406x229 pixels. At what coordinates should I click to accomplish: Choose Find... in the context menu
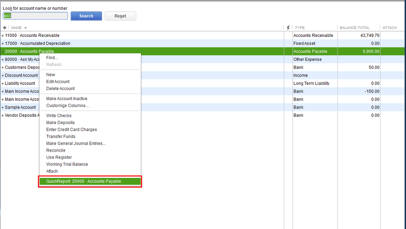(x=52, y=58)
